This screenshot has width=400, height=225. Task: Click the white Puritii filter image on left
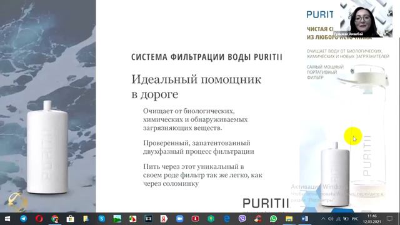pyautogui.click(x=47, y=147)
